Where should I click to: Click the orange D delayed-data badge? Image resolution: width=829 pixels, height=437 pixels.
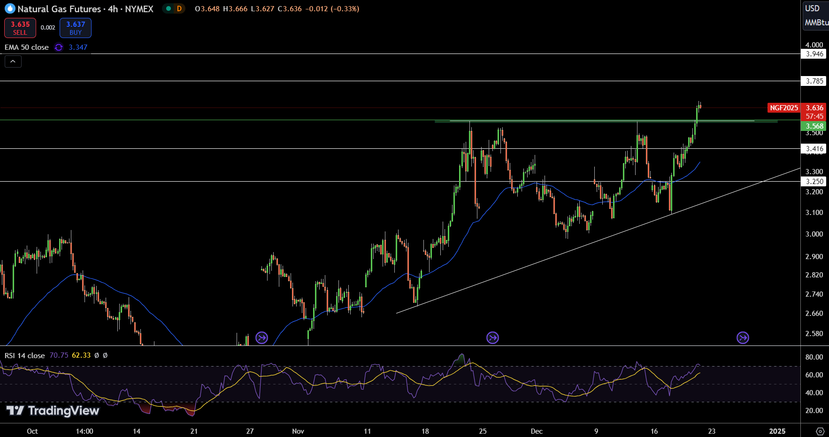coord(179,8)
